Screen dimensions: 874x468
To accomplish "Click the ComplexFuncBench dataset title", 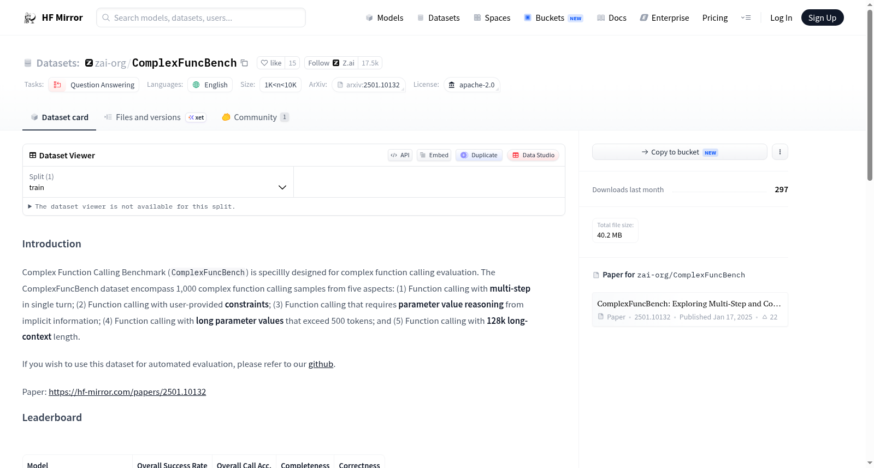I will pyautogui.click(x=184, y=63).
